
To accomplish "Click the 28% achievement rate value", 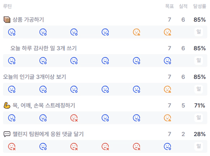I will click(x=199, y=134).
